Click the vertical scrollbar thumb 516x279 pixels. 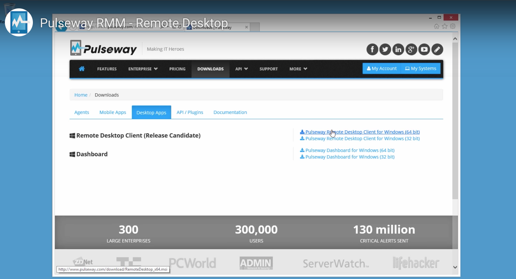pyautogui.click(x=455, y=121)
